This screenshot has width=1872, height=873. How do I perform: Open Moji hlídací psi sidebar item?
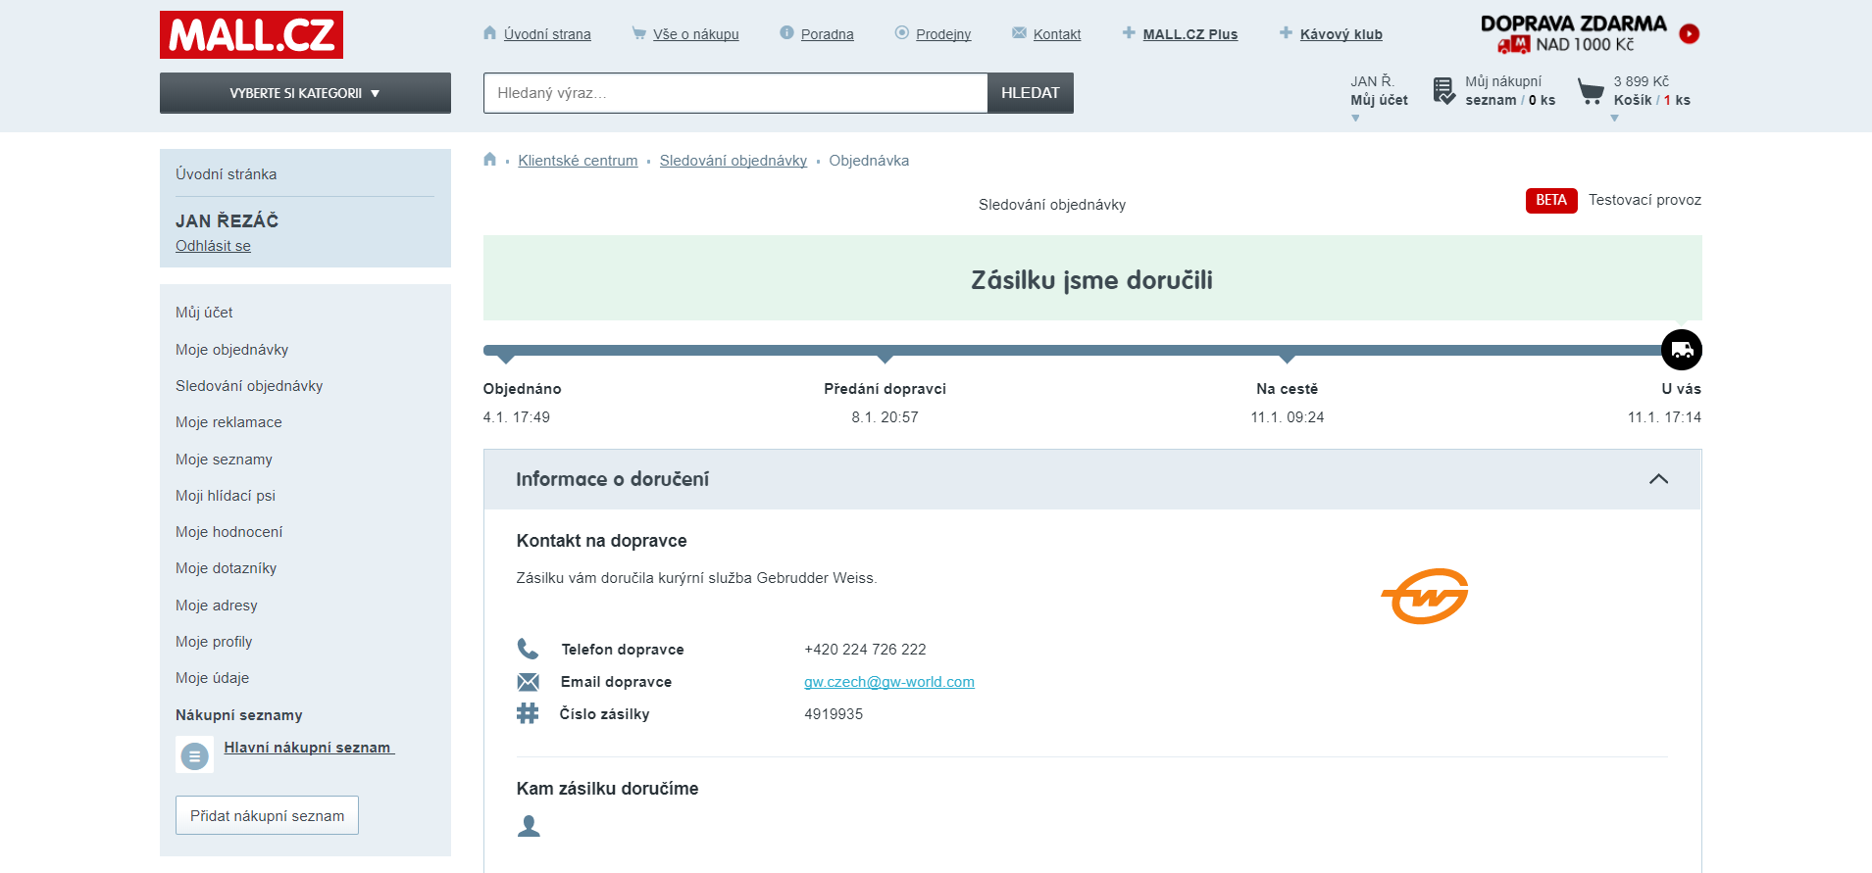point(226,496)
